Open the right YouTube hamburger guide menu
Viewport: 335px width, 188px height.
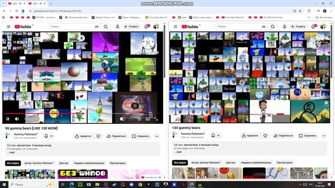pyautogui.click(x=175, y=27)
